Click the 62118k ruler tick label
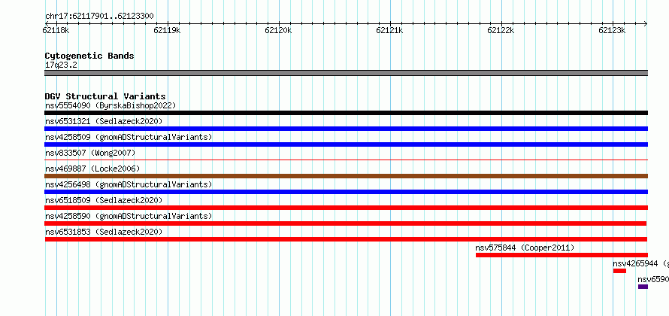 56,30
